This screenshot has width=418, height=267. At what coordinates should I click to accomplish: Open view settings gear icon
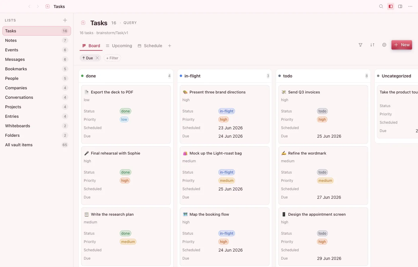[384, 45]
